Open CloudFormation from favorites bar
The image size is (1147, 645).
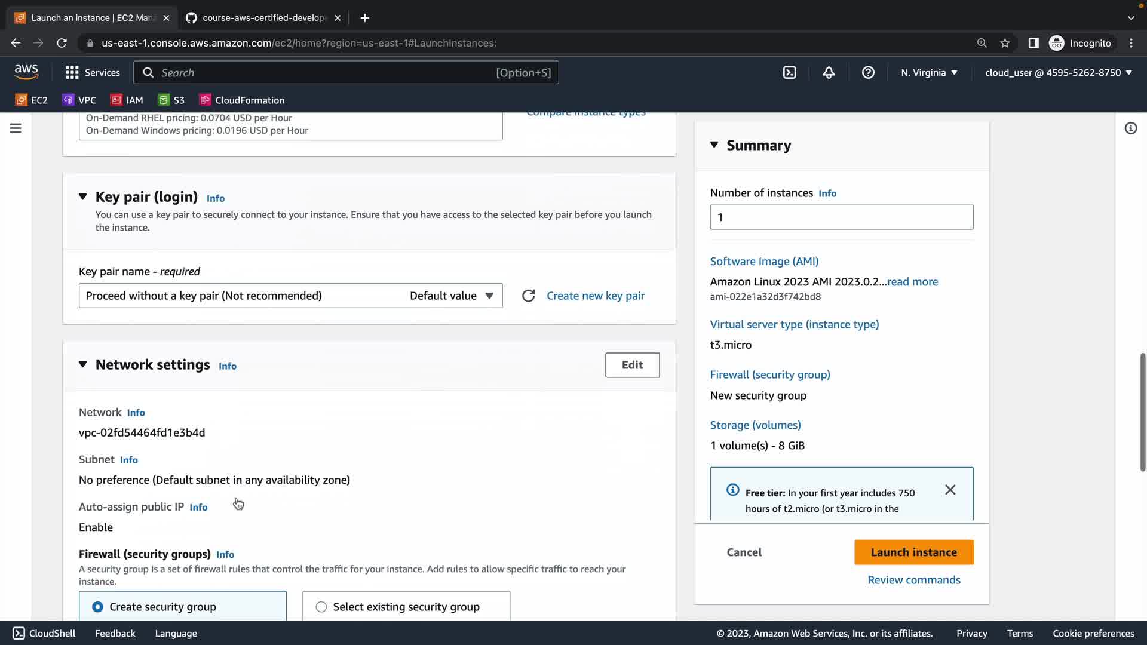pyautogui.click(x=242, y=100)
